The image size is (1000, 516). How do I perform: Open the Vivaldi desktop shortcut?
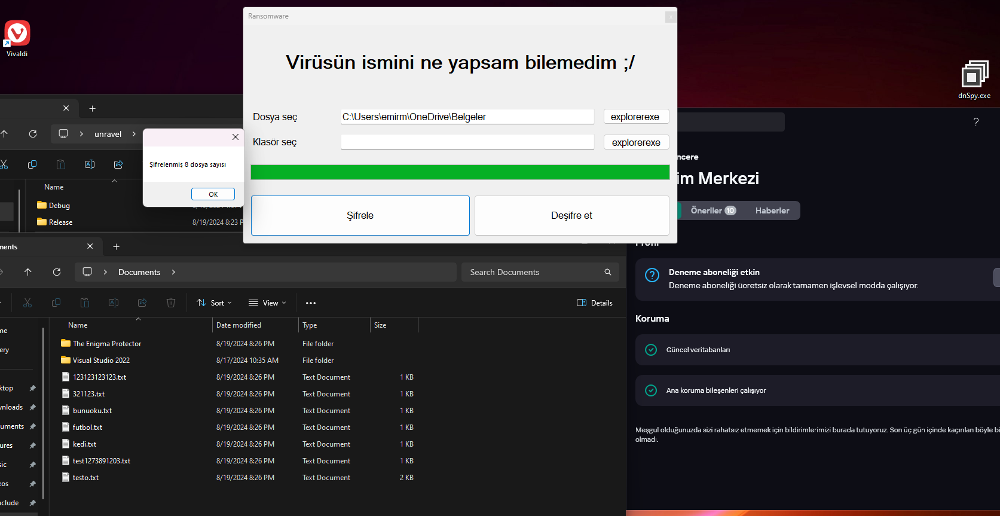pos(17,39)
